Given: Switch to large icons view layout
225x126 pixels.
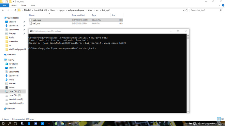Looking at the screenshot, I should [x=222, y=119].
